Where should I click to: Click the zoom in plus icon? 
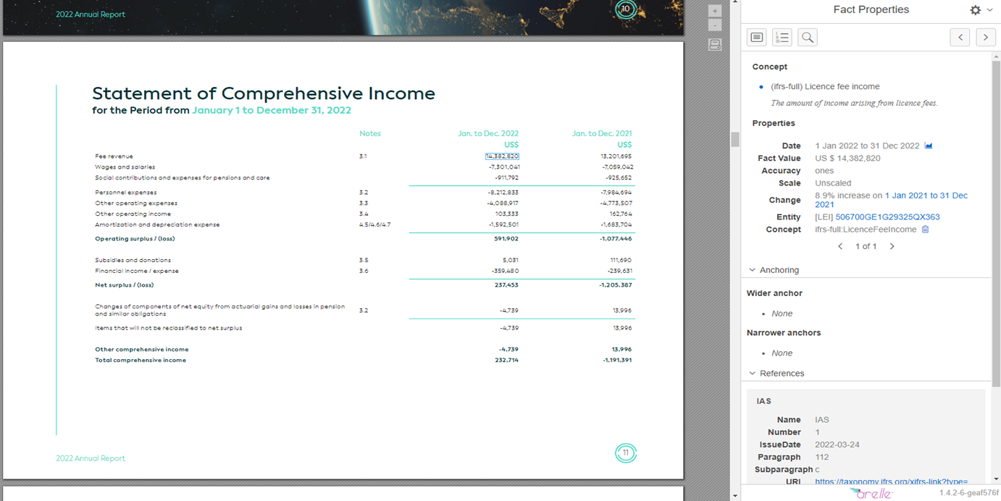coord(715,10)
